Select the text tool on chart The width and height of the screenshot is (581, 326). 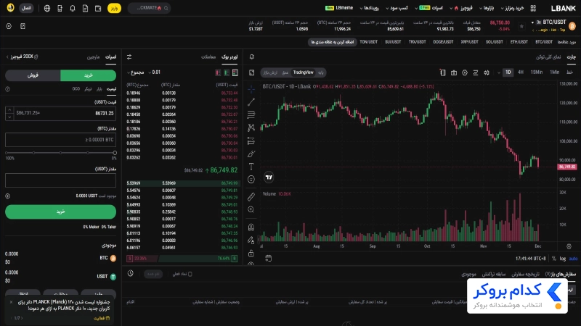click(251, 167)
